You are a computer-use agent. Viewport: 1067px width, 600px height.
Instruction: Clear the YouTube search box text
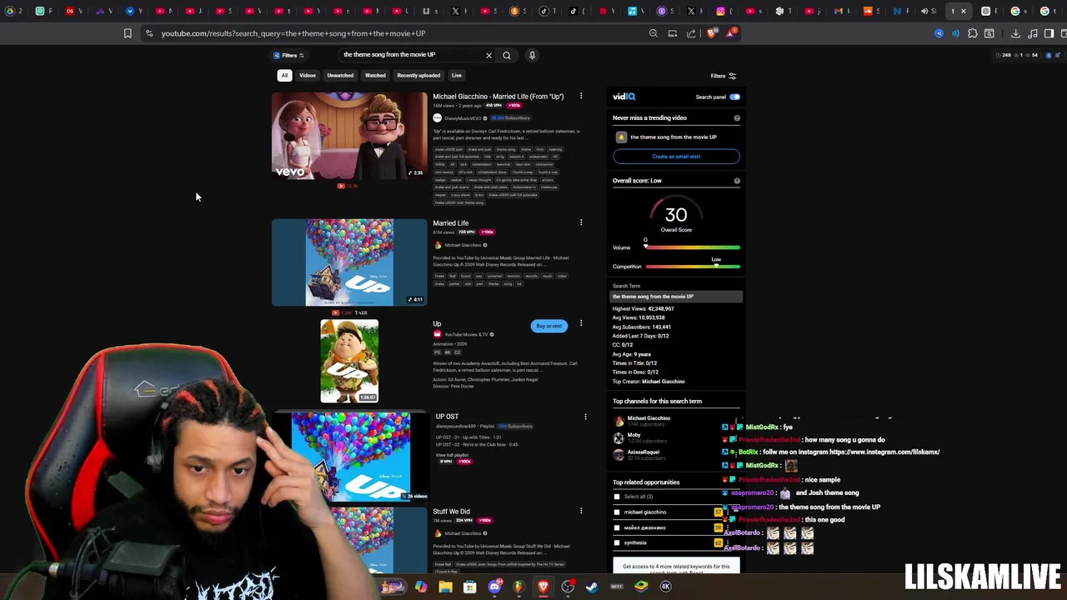tap(488, 55)
